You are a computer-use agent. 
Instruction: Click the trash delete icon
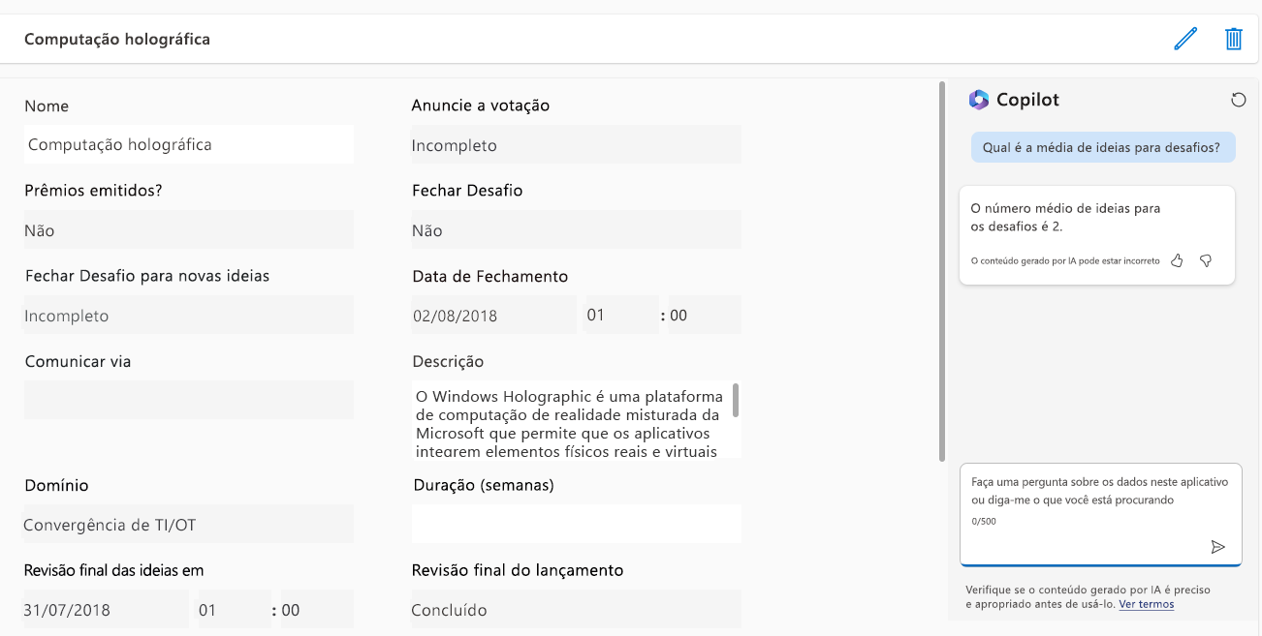click(1234, 39)
